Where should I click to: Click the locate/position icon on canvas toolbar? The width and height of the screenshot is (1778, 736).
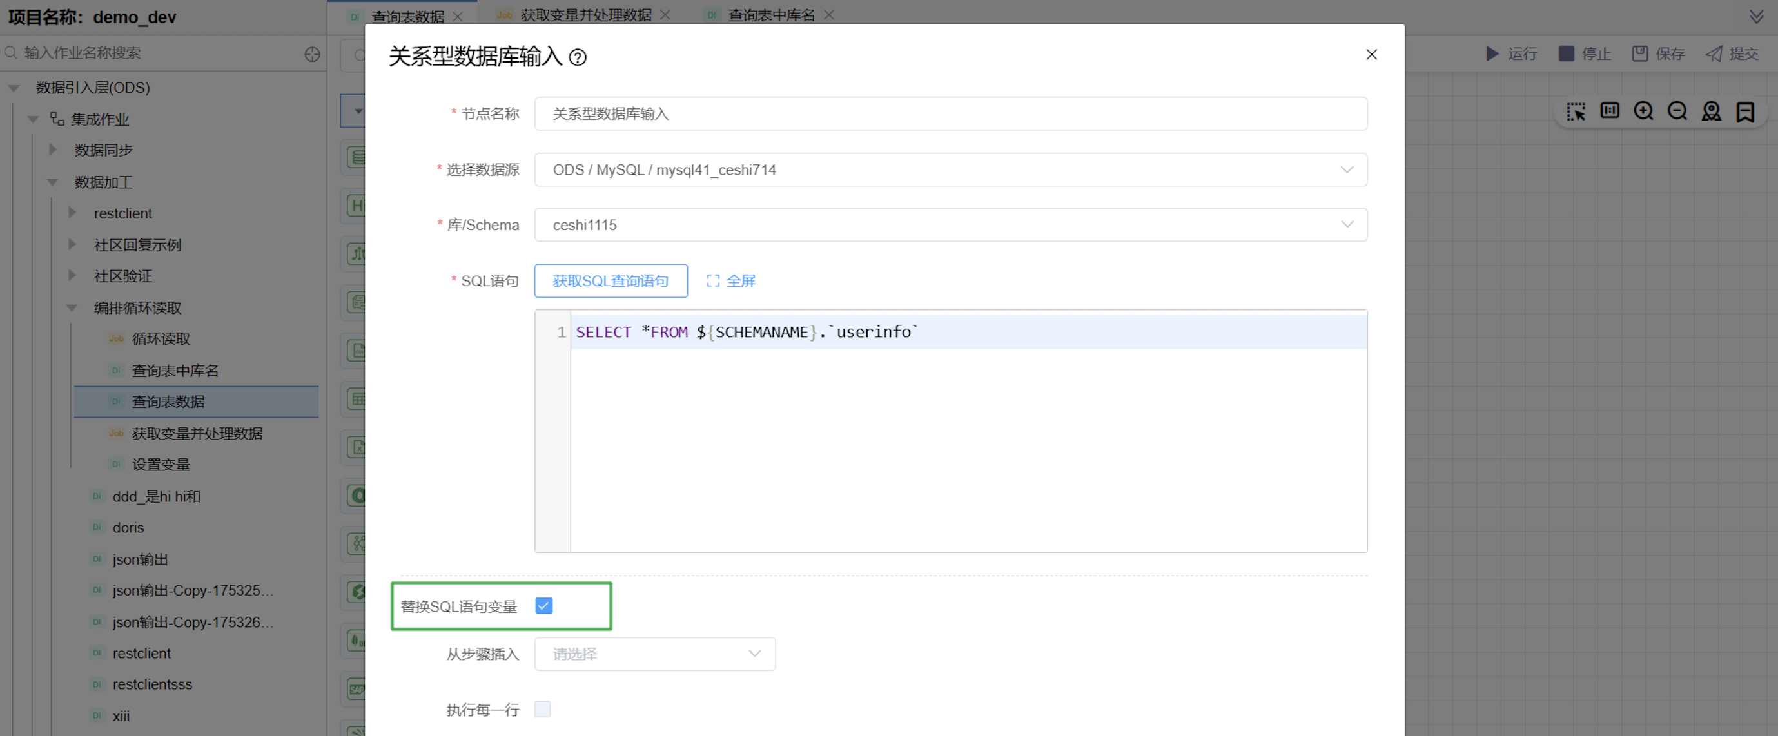pyautogui.click(x=1711, y=111)
